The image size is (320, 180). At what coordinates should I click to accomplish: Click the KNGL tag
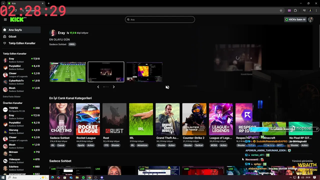point(72,44)
